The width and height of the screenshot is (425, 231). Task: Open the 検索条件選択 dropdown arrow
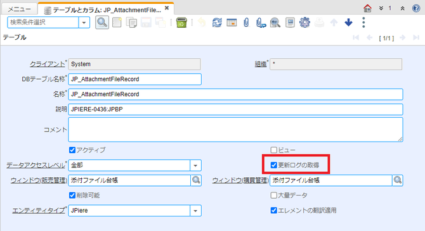(84, 22)
